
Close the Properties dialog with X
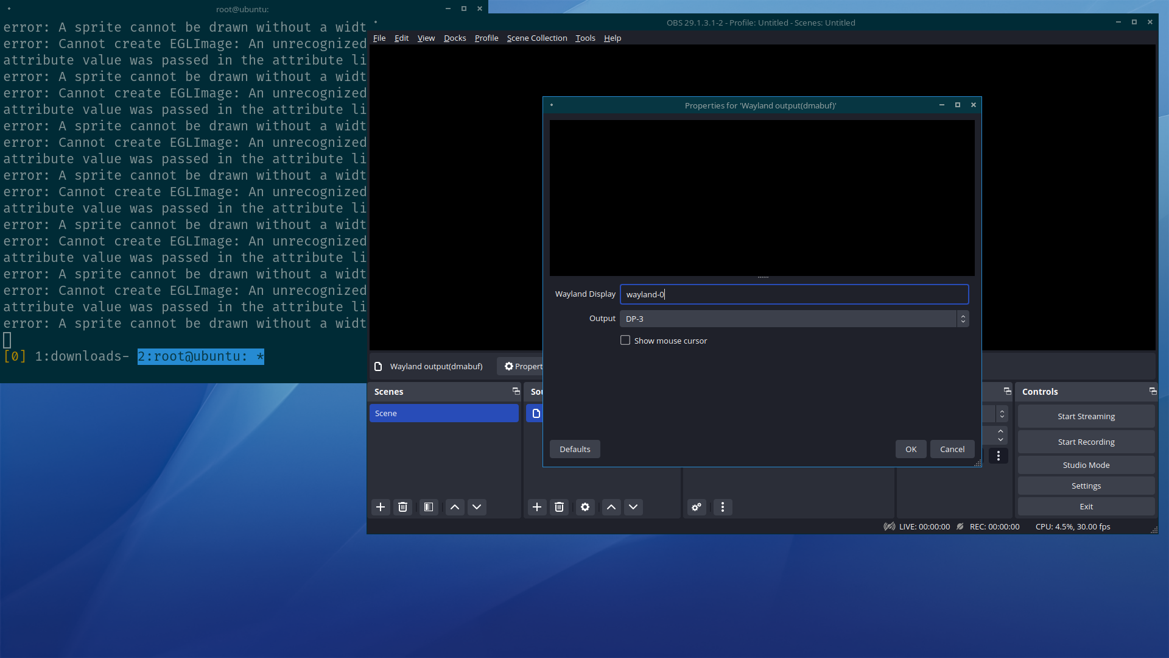[x=974, y=105]
